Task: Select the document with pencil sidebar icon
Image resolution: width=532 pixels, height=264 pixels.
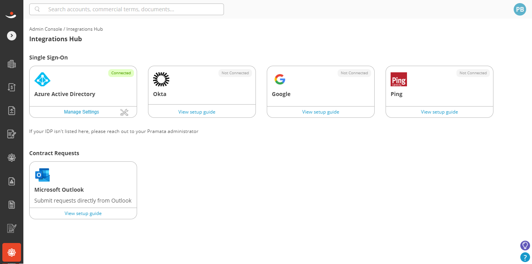Action: click(x=12, y=134)
